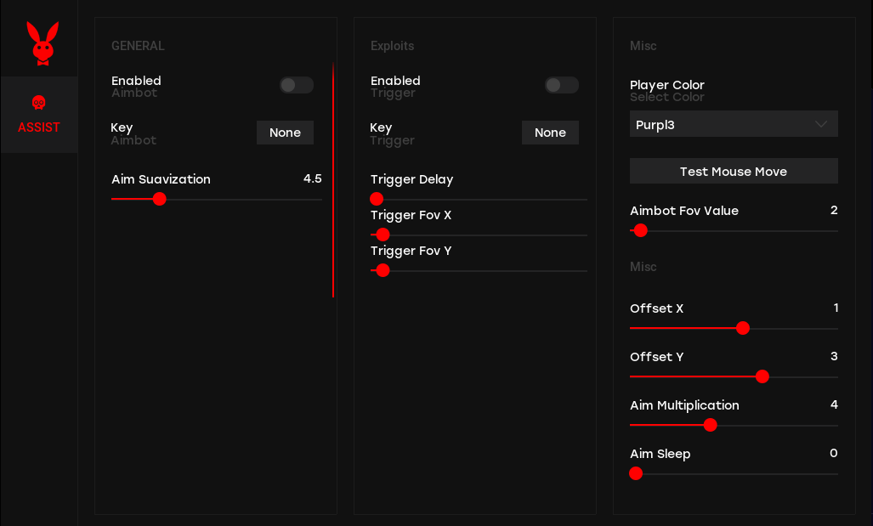Screen dimensions: 873x526
Task: Open the GENERAL panel header
Action: point(138,46)
